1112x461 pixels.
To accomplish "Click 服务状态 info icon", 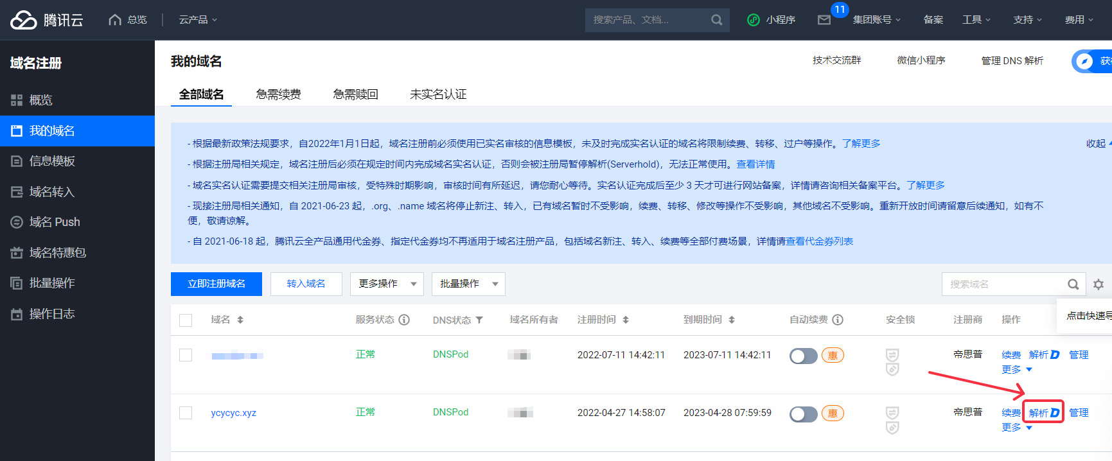I will 404,320.
